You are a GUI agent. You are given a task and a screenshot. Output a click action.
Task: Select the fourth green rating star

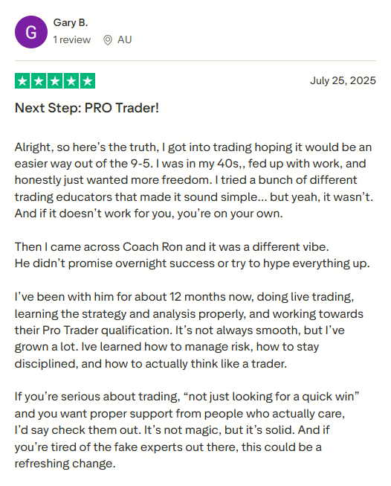[71, 81]
